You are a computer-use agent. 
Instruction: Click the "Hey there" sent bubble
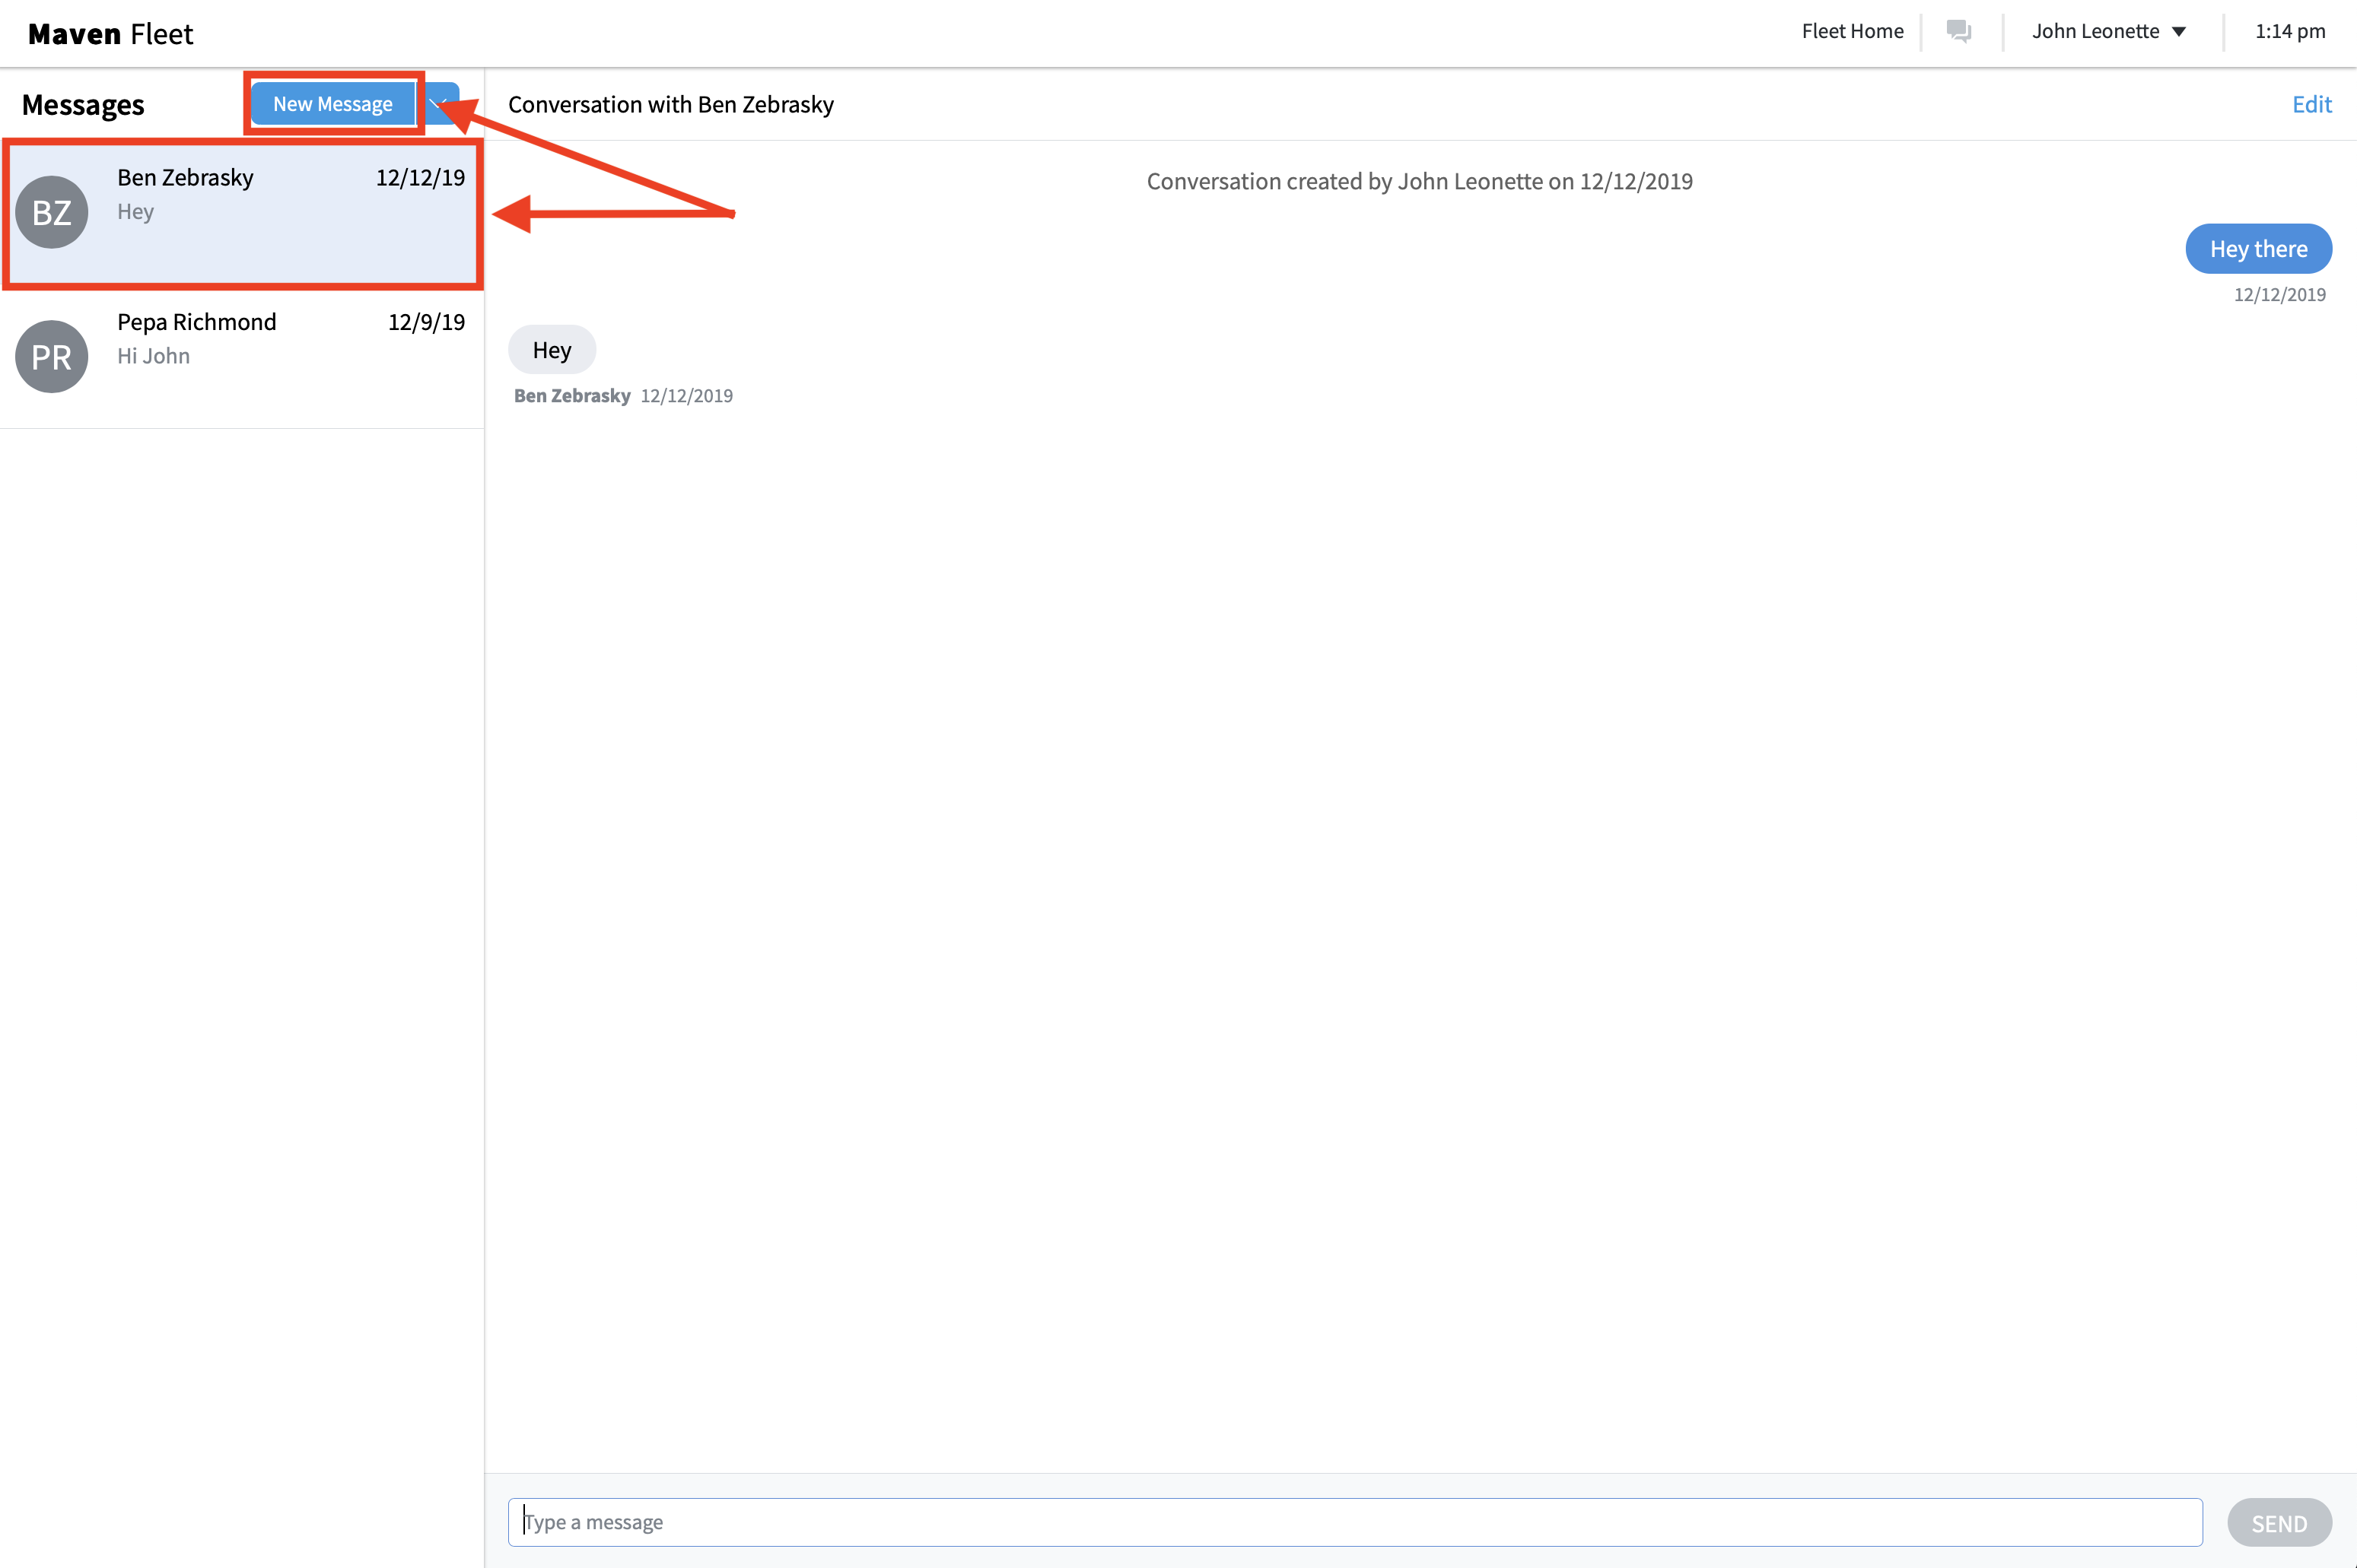pos(2258,249)
